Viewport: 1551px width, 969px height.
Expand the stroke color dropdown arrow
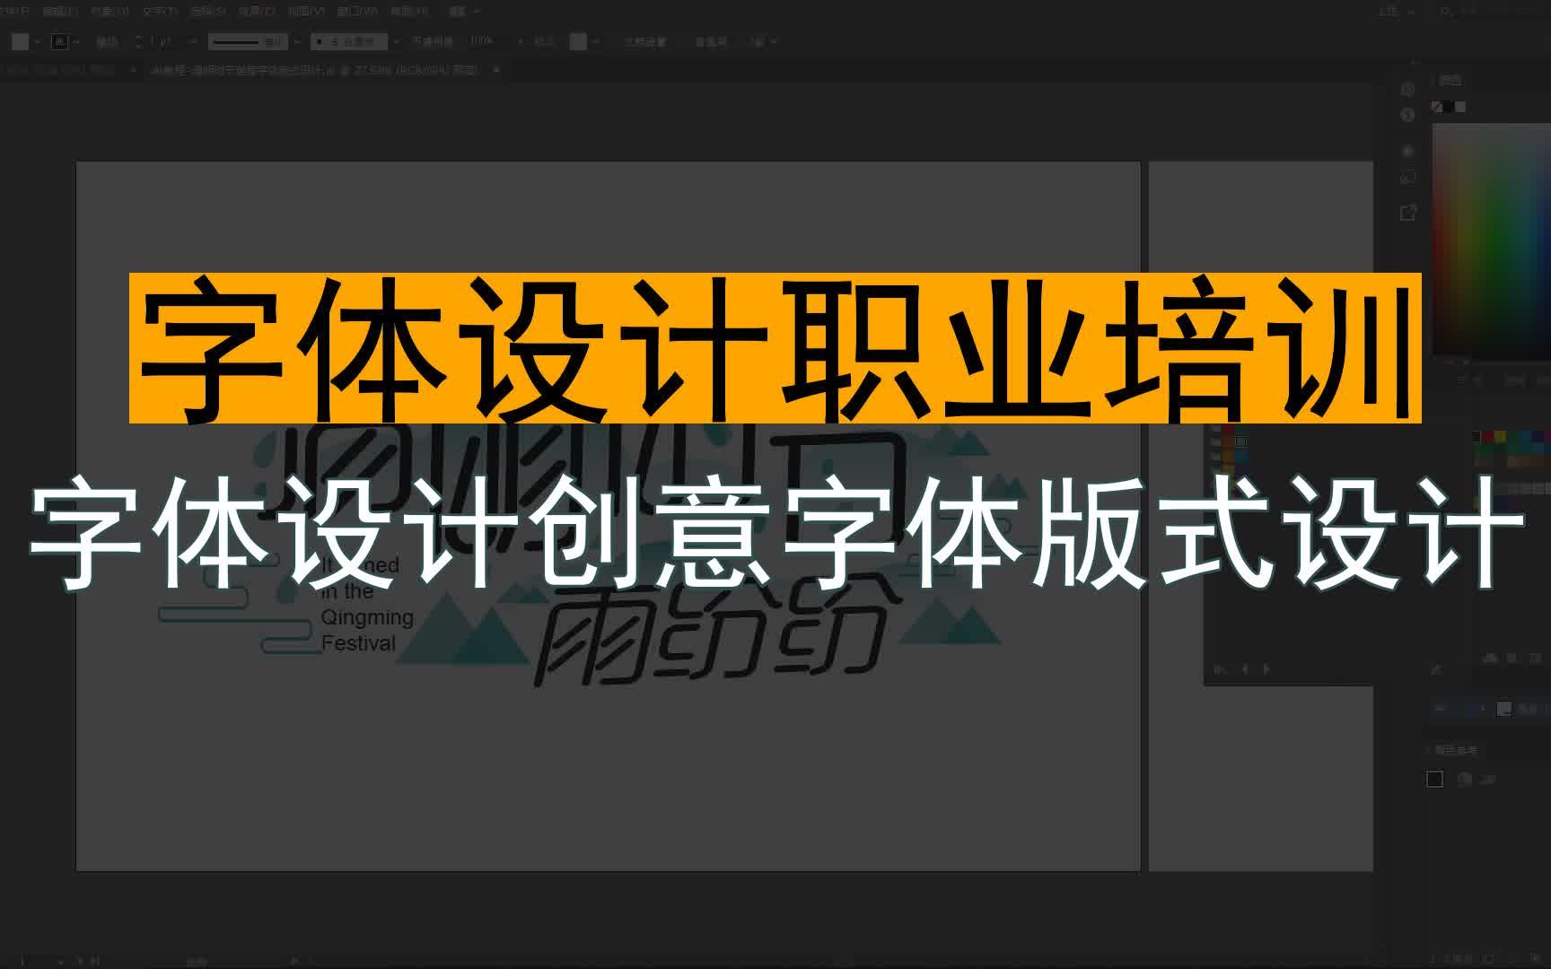click(75, 41)
